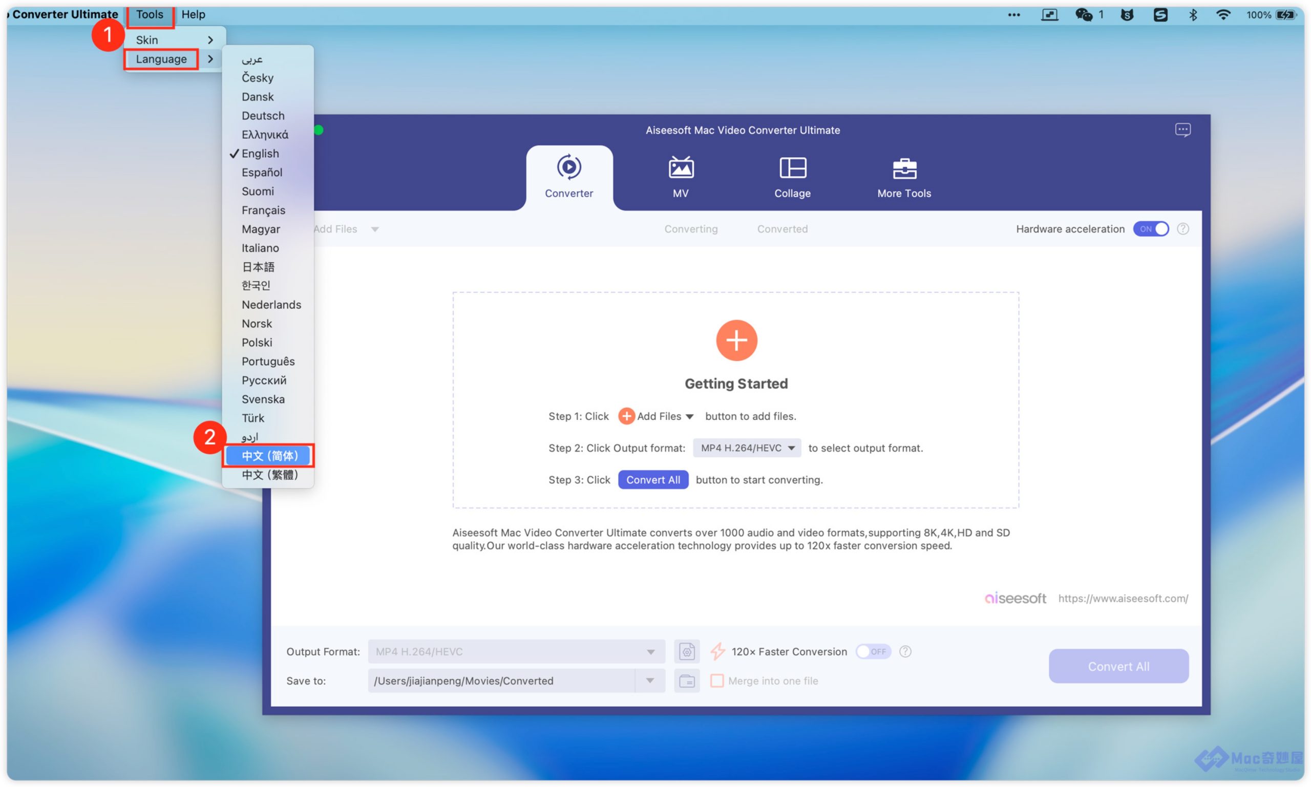The width and height of the screenshot is (1311, 787).
Task: Open the Wi-Fi menu bar icon
Action: (x=1222, y=14)
